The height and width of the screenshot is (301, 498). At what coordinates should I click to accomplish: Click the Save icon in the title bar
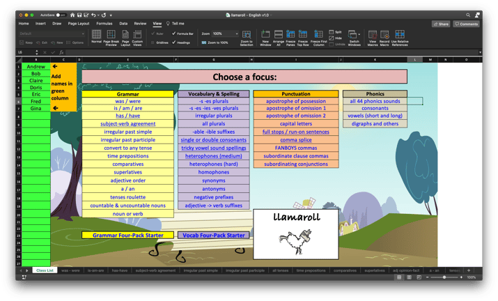79,15
